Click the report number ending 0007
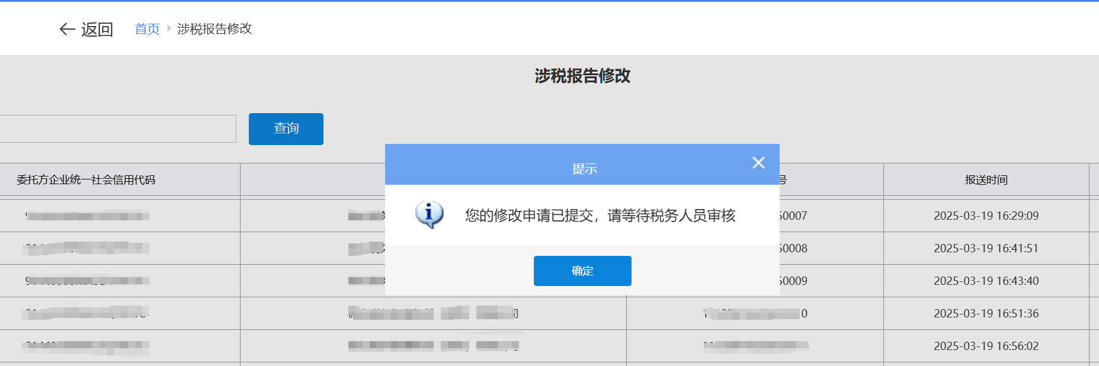The height and width of the screenshot is (366, 1099). click(x=793, y=216)
